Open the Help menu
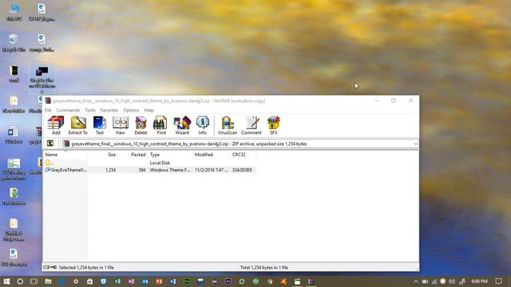 point(149,110)
